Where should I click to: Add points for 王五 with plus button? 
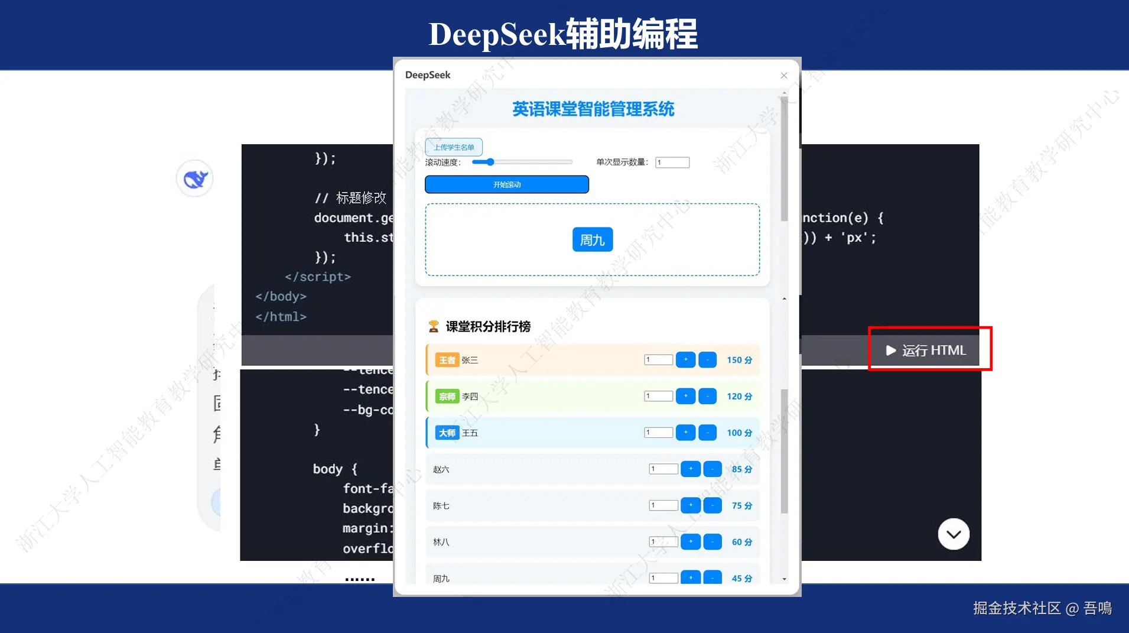tap(685, 433)
